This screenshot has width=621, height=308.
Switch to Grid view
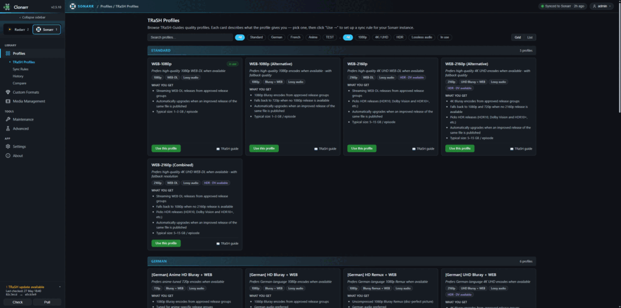coord(517,37)
